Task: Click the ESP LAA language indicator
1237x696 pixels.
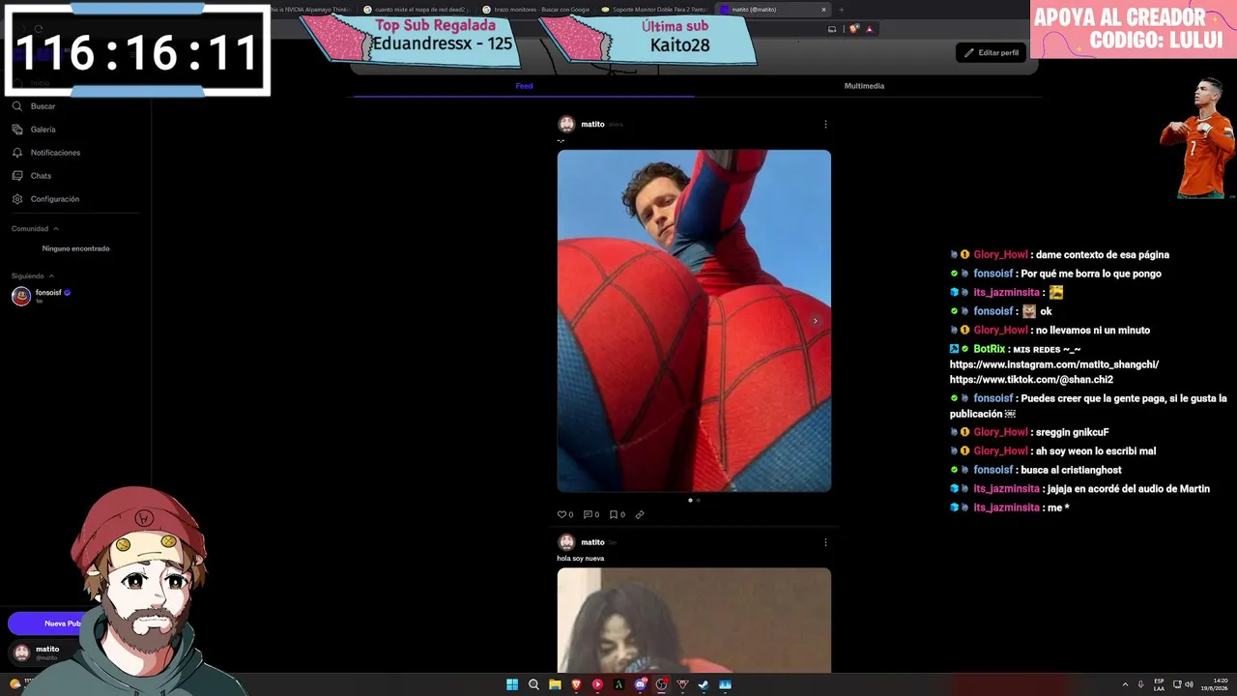Action: click(1159, 684)
